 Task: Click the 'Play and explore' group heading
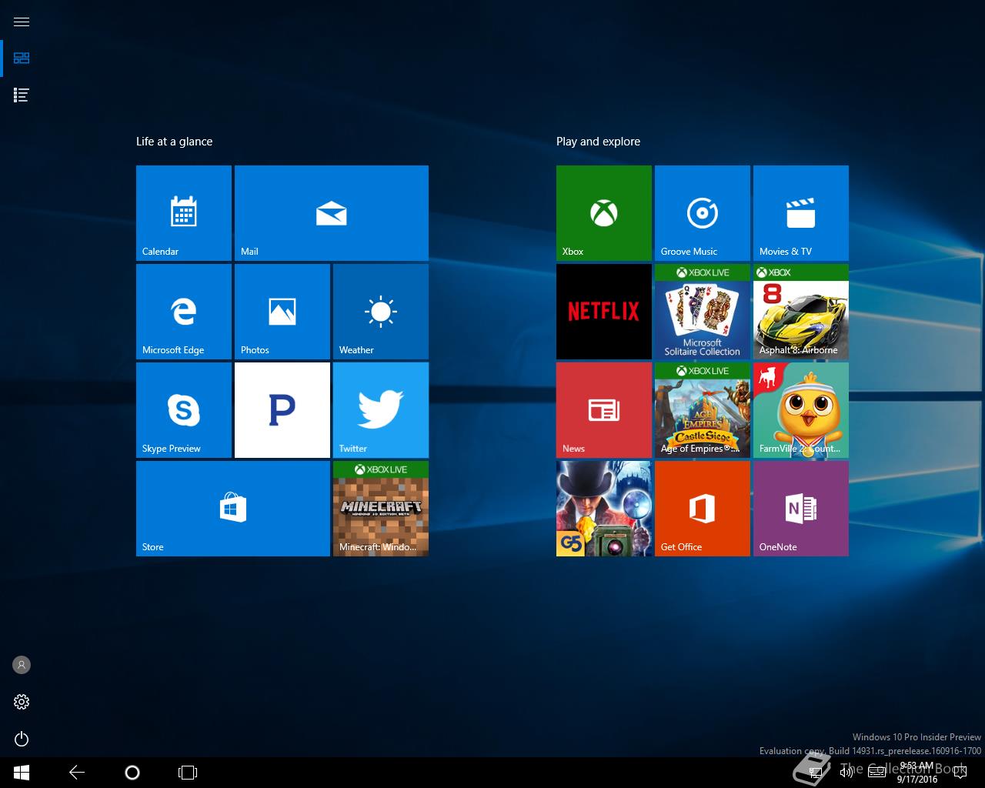598,142
